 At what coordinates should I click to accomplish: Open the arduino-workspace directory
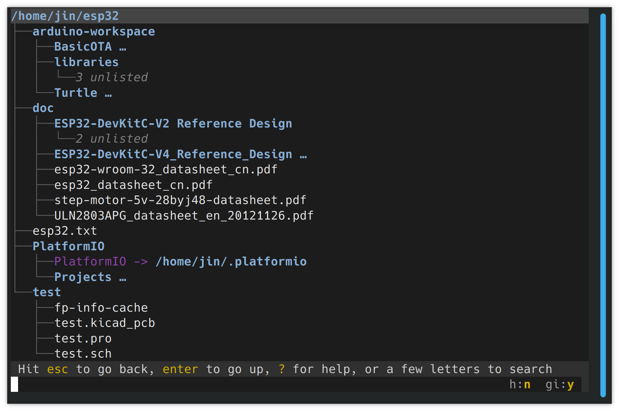(x=94, y=31)
